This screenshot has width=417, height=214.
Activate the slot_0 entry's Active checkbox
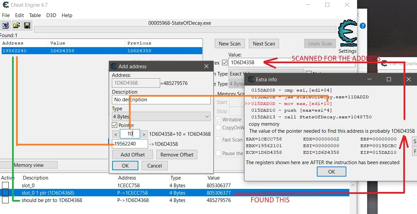click(x=5, y=185)
